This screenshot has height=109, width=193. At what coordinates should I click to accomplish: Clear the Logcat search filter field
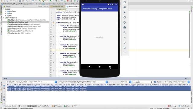[151, 82]
